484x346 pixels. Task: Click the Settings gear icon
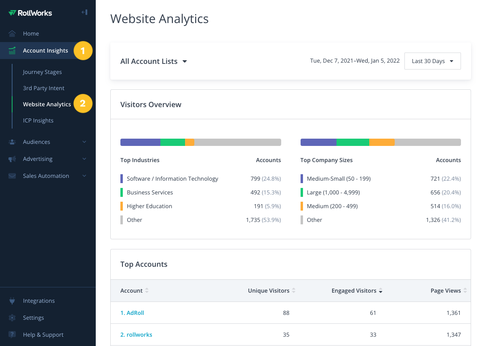[x=12, y=318]
